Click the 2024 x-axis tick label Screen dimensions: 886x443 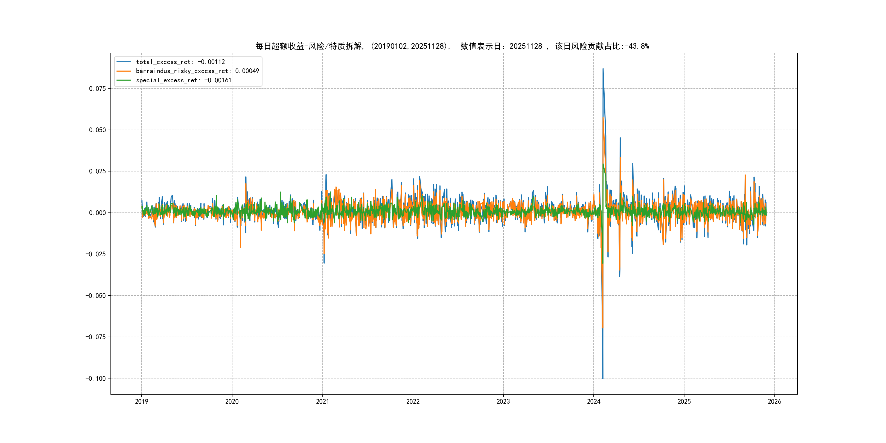tap(594, 401)
